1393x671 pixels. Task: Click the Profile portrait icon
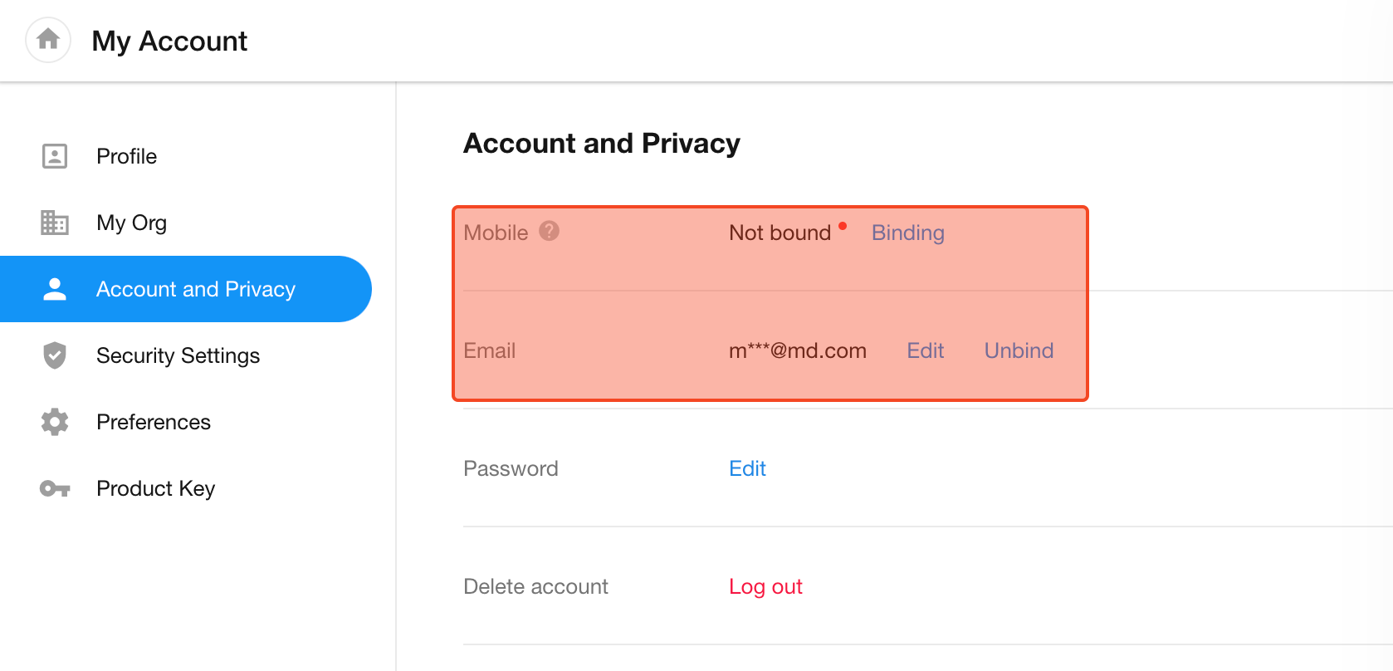coord(55,156)
